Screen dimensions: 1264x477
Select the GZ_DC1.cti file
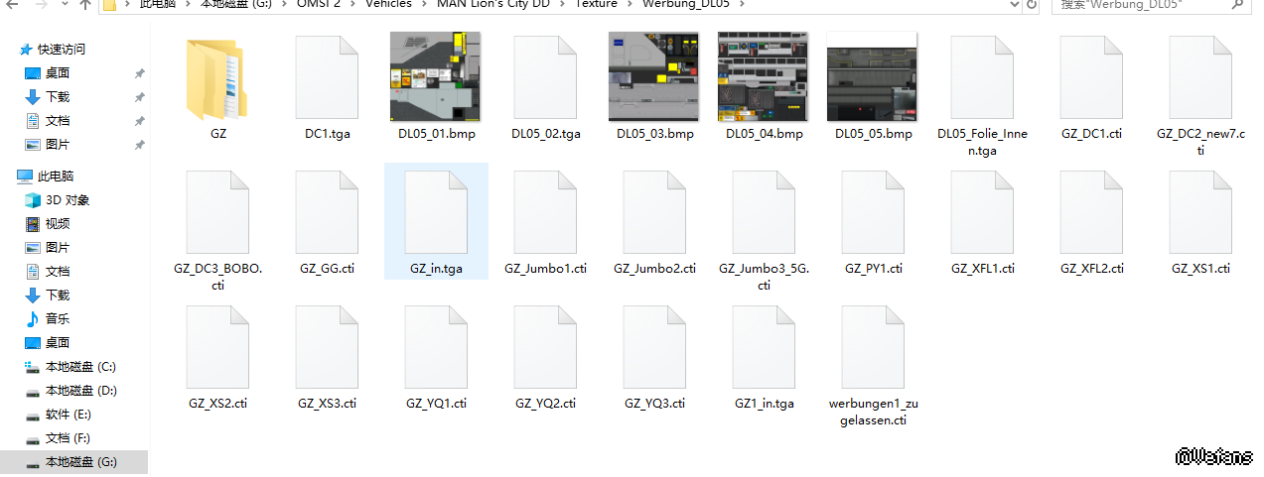click(1091, 89)
